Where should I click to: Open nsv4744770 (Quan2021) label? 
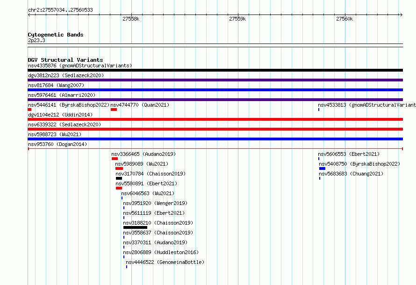click(x=140, y=105)
